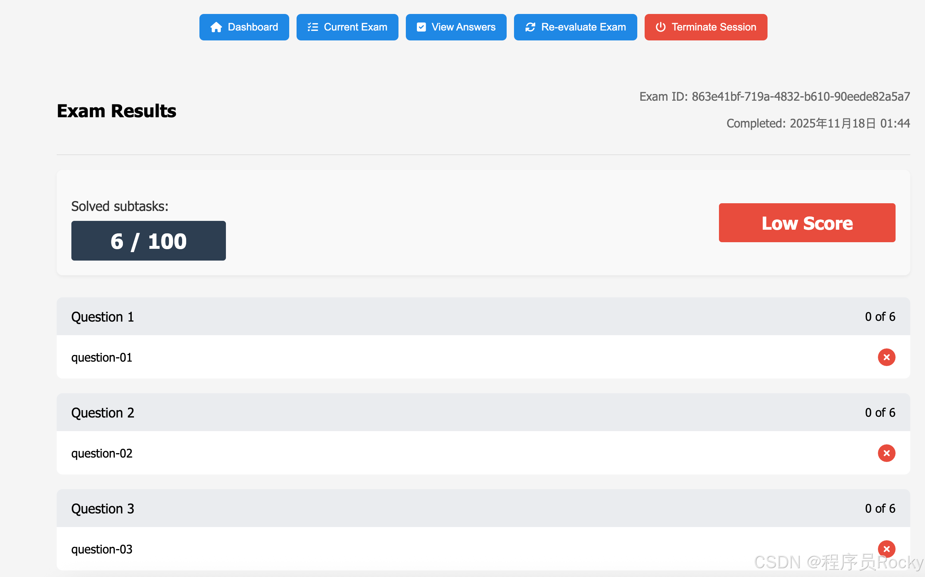Click the checkmark icon on View Answers
Image resolution: width=925 pixels, height=577 pixels.
tap(421, 27)
